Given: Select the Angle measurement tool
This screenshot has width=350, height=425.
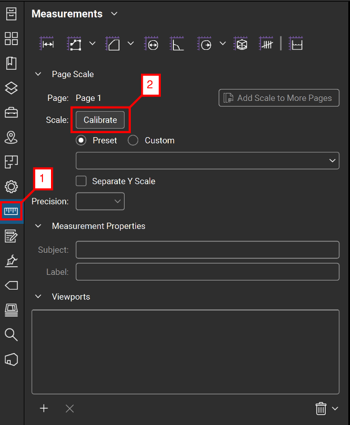Looking at the screenshot, I should coord(177,44).
